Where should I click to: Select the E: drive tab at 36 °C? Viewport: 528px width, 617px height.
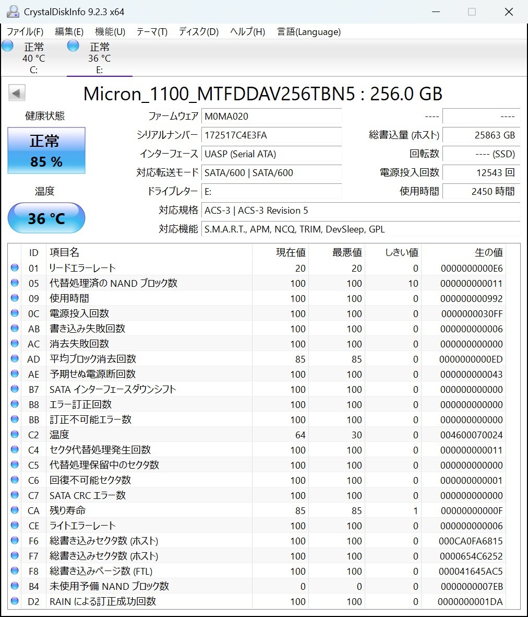(x=99, y=58)
